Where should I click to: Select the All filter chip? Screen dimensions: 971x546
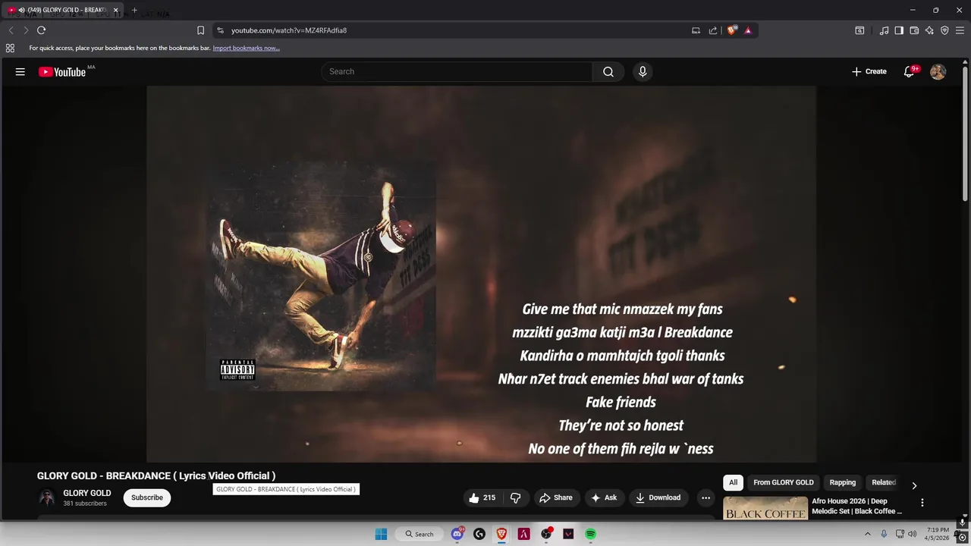[733, 482]
